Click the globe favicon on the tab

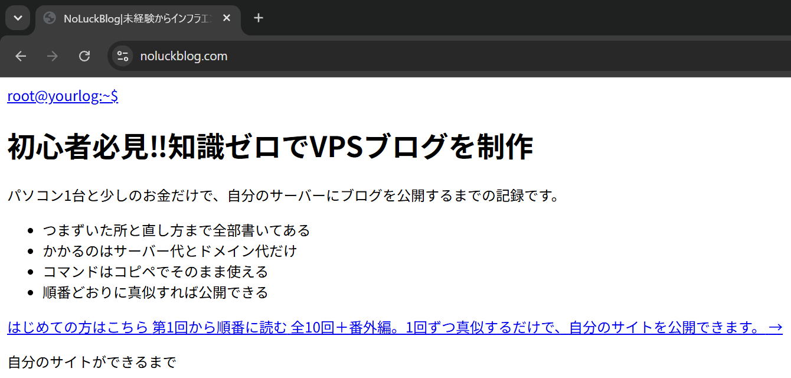pos(50,18)
